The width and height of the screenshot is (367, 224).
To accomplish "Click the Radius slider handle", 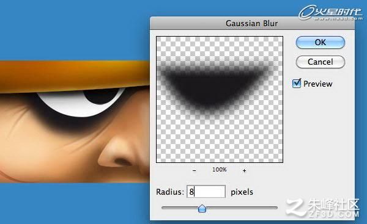I will coord(202,208).
